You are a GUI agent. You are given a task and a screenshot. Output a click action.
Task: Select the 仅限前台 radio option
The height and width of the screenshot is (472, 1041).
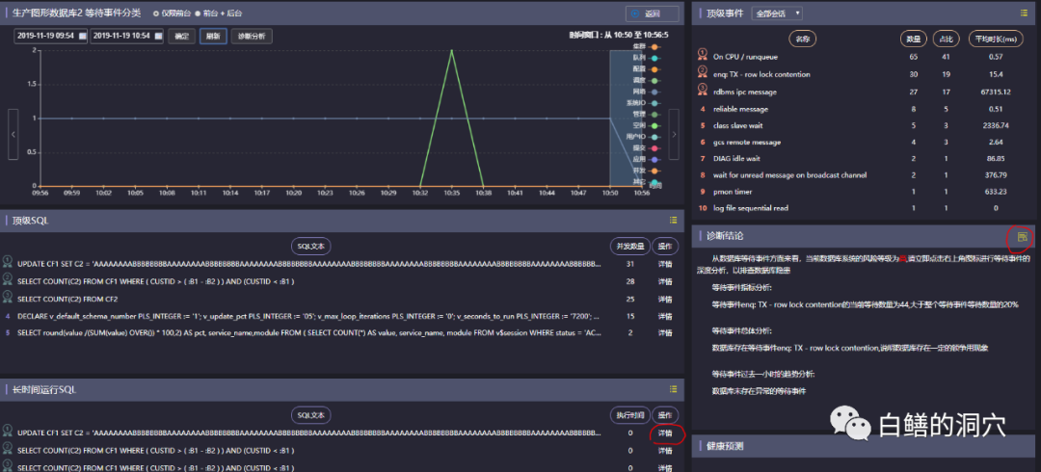(157, 14)
